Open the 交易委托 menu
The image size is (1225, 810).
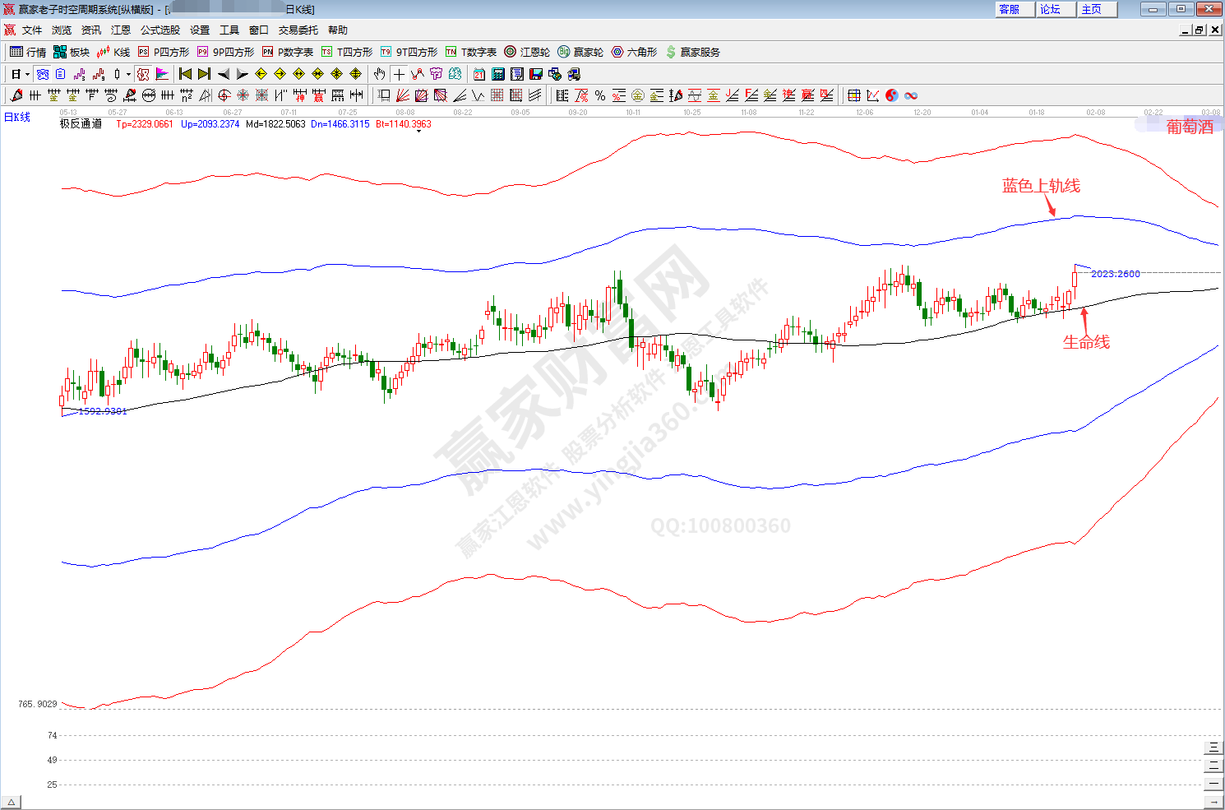tap(298, 30)
